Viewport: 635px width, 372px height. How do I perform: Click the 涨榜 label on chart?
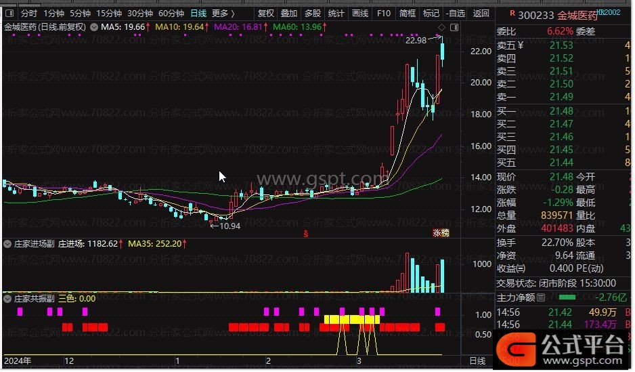tap(441, 233)
